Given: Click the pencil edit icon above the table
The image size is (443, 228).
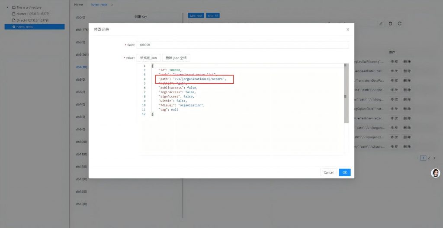Looking at the screenshot, I should (x=381, y=23).
